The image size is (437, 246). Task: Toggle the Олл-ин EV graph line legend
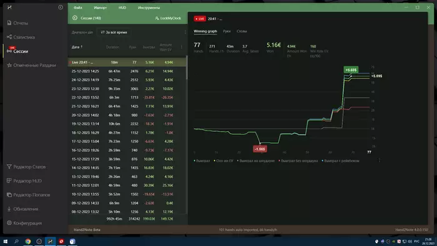pos(223,160)
